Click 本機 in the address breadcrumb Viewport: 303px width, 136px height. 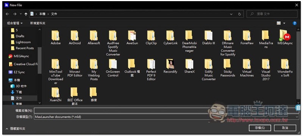42,14
